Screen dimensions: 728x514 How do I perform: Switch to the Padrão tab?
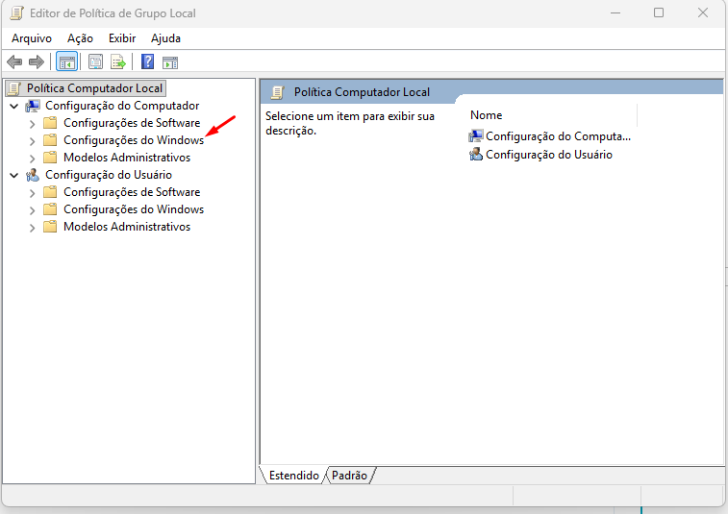349,476
